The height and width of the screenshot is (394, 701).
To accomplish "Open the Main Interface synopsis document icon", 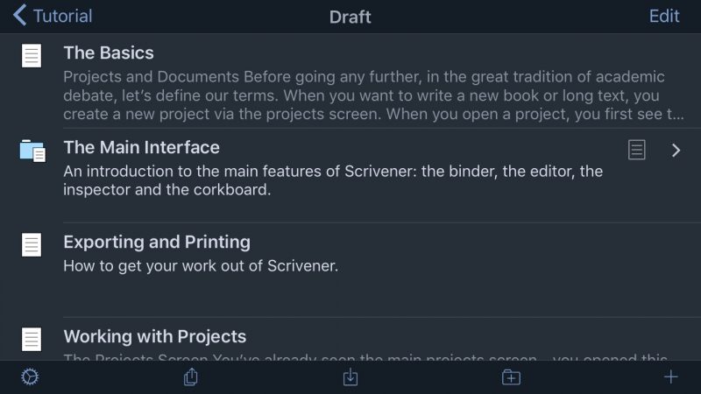I will pyautogui.click(x=637, y=150).
